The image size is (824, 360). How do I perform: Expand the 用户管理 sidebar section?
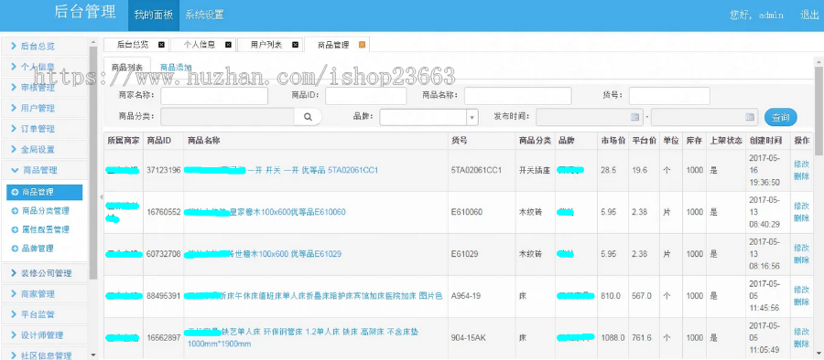pyautogui.click(x=45, y=108)
